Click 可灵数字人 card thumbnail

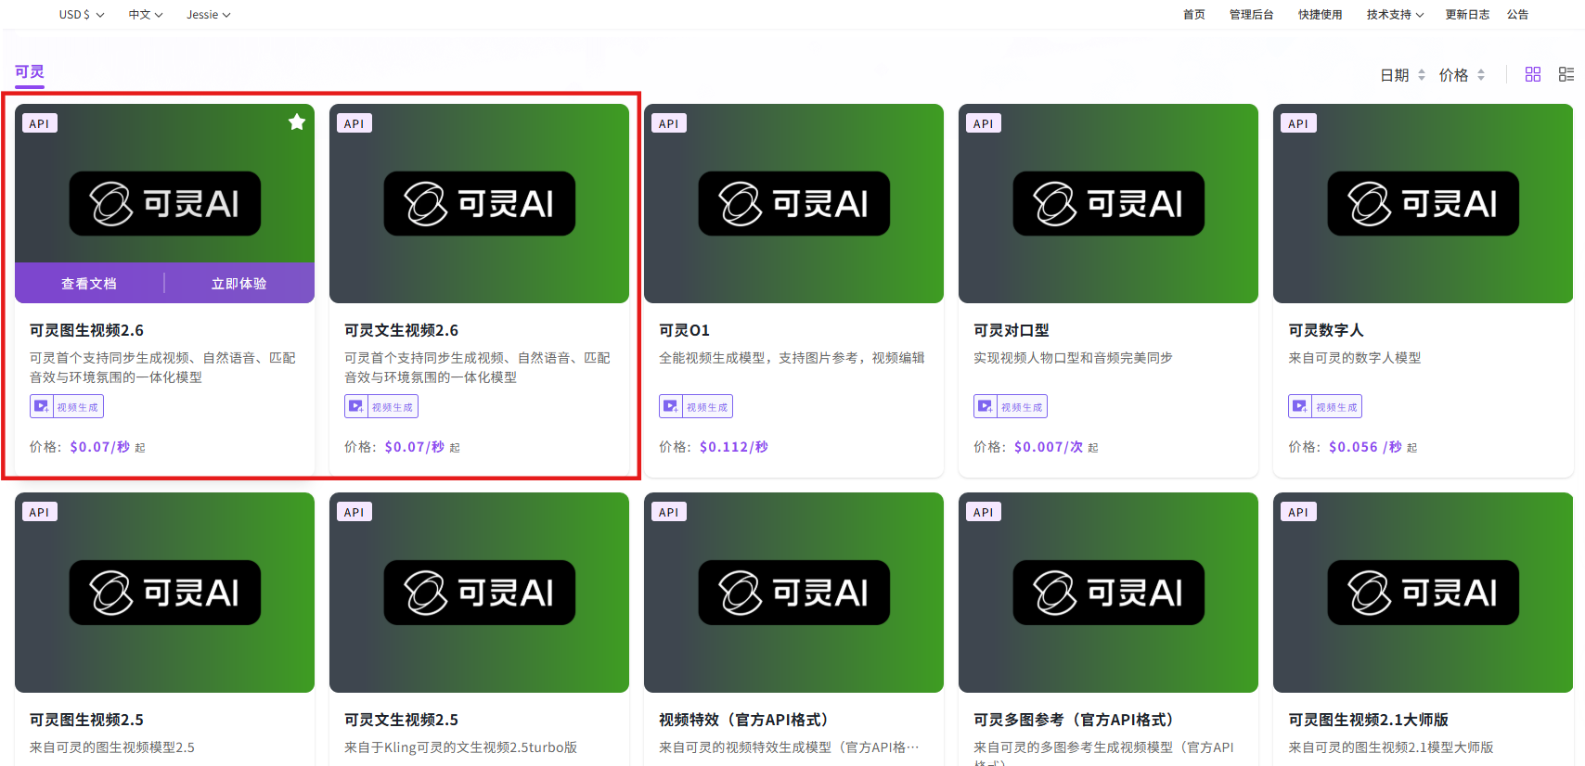pyautogui.click(x=1423, y=203)
